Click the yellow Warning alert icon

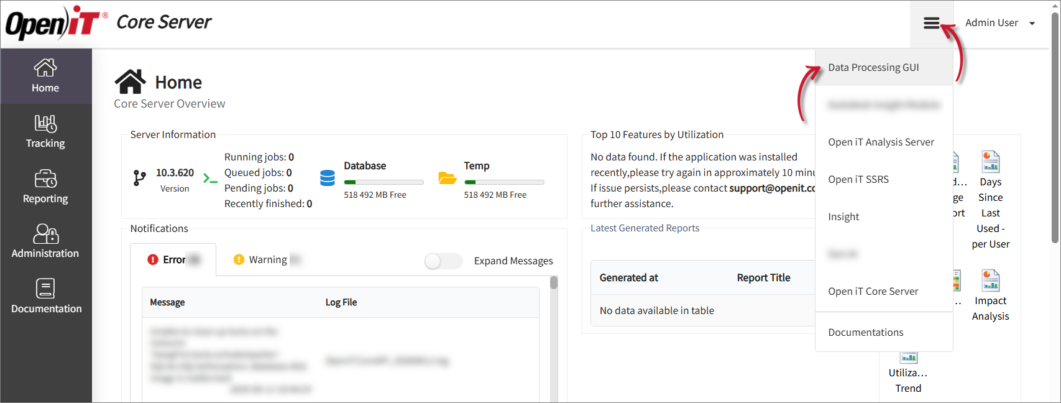239,259
